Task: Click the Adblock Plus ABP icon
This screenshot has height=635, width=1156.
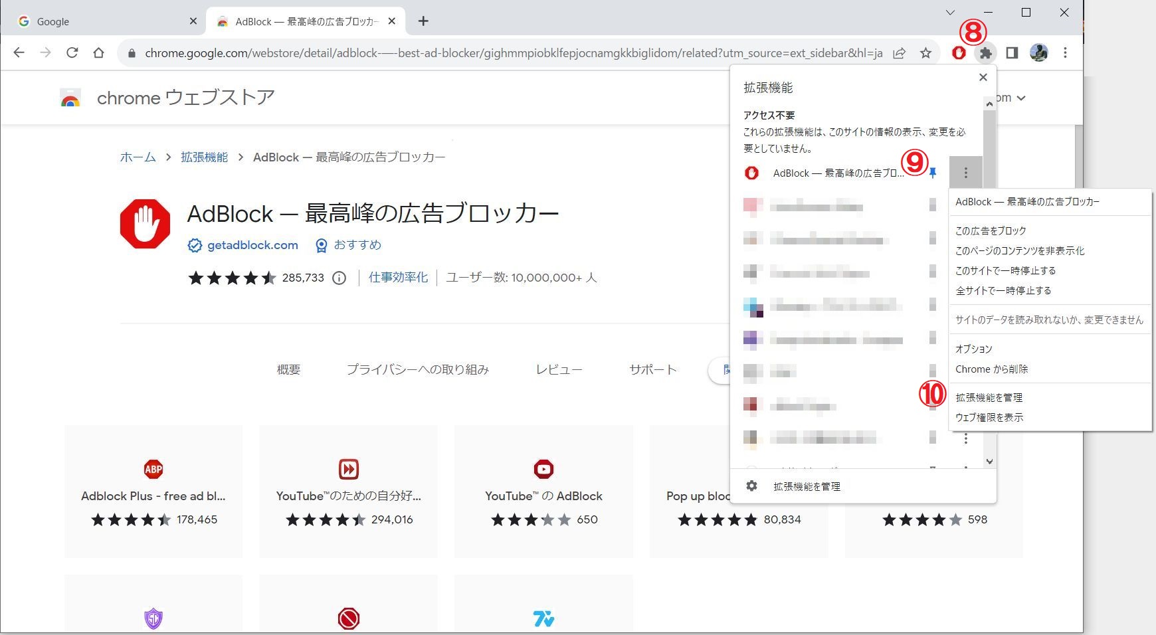Action: pos(153,469)
